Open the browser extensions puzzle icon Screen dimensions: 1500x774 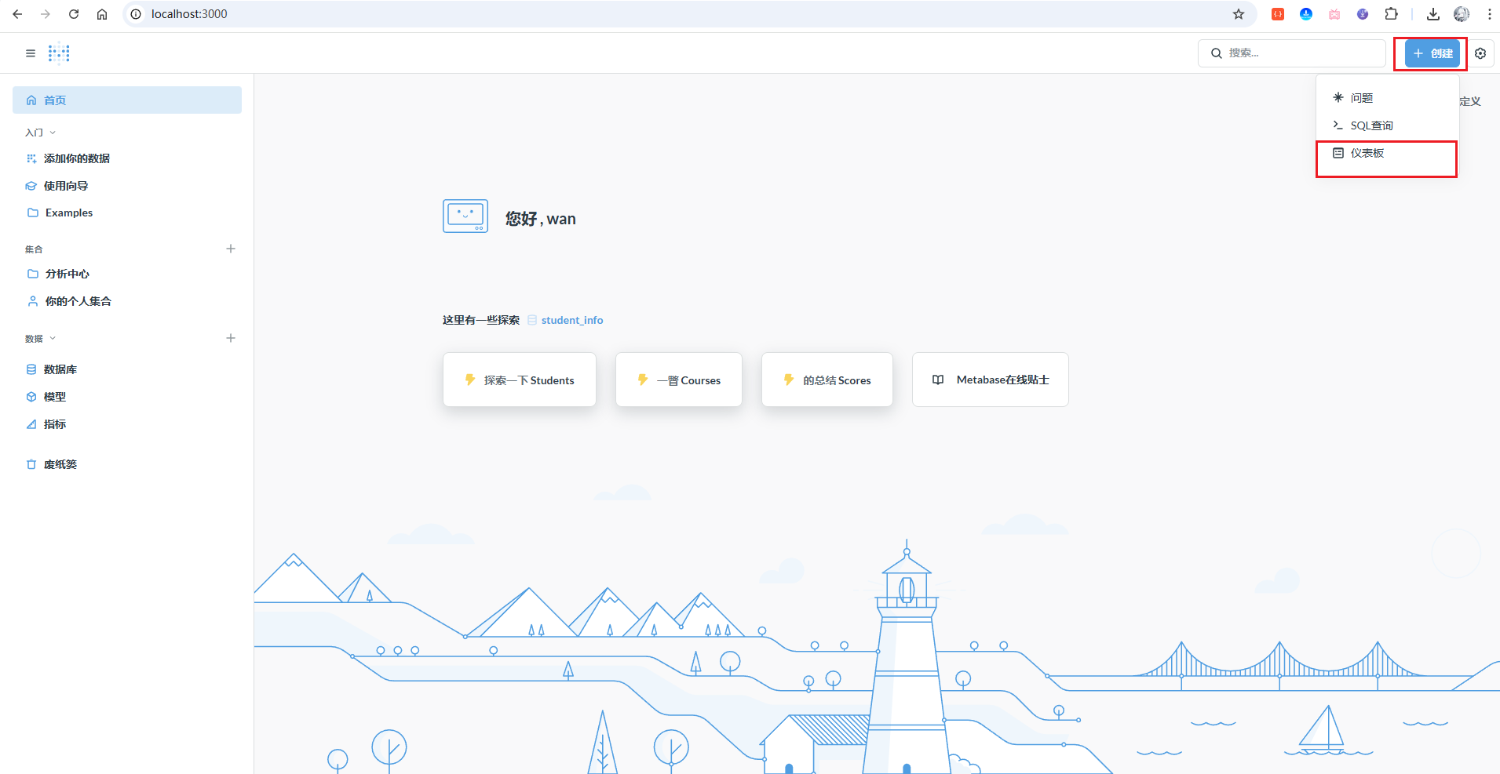1392,14
